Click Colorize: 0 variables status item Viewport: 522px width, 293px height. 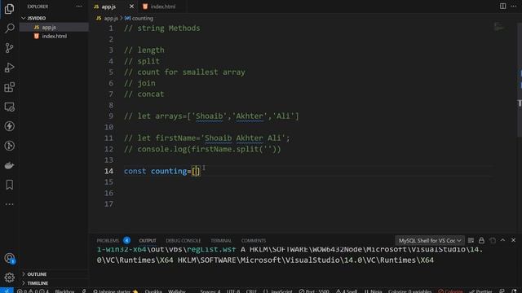coord(409,291)
